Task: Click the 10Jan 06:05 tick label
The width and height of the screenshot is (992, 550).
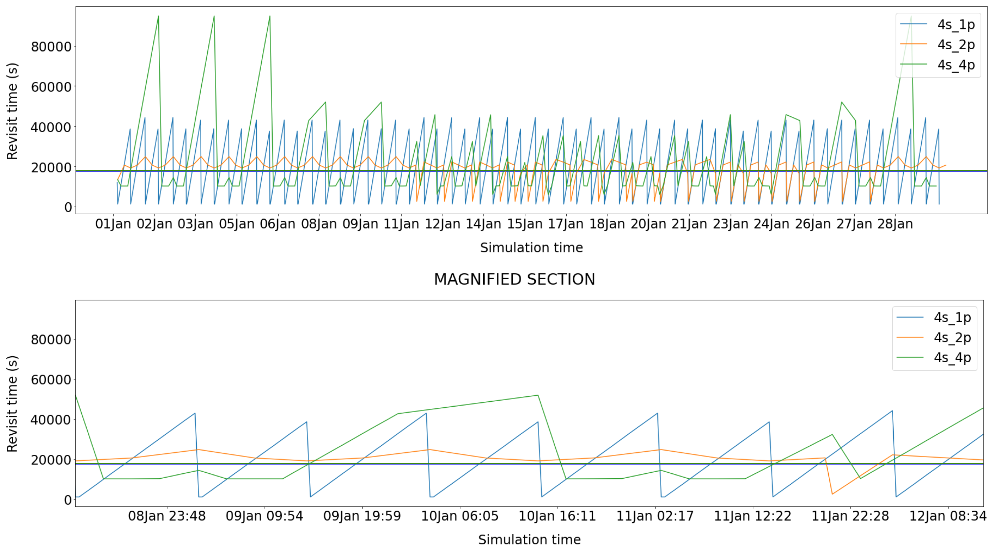Action: coord(459,516)
